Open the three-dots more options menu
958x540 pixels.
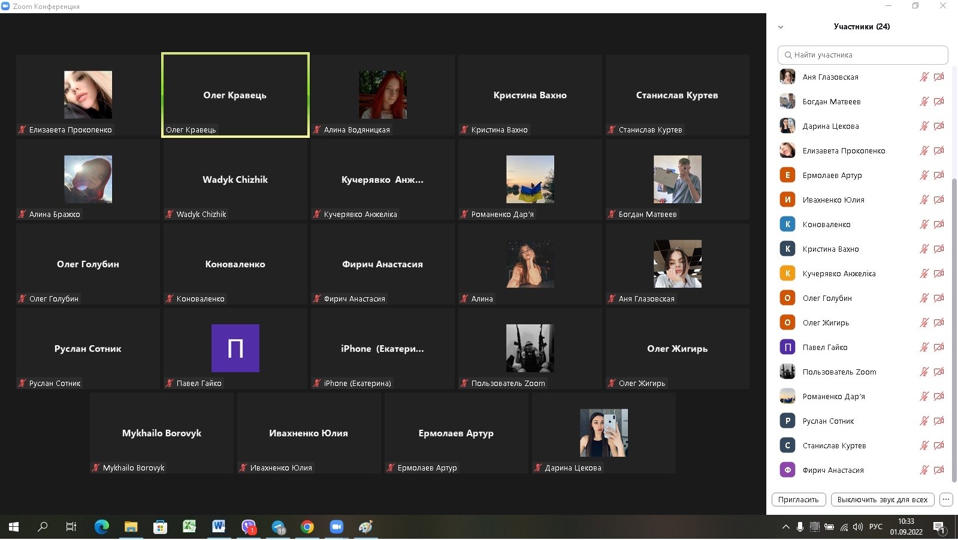pyautogui.click(x=945, y=499)
